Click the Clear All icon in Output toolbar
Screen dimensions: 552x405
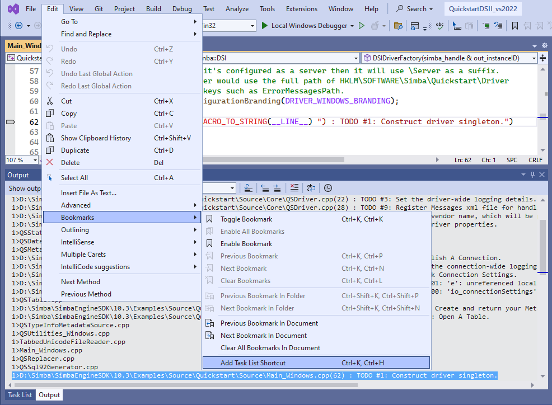tap(294, 189)
